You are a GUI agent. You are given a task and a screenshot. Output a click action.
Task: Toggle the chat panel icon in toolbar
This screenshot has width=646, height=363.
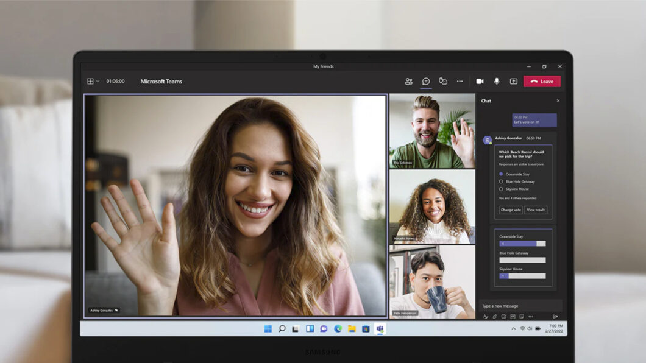click(426, 82)
